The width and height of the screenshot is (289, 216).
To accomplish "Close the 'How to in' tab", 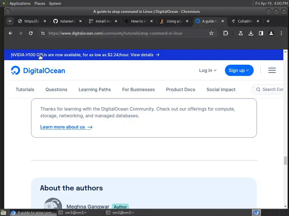I will point(152,21).
